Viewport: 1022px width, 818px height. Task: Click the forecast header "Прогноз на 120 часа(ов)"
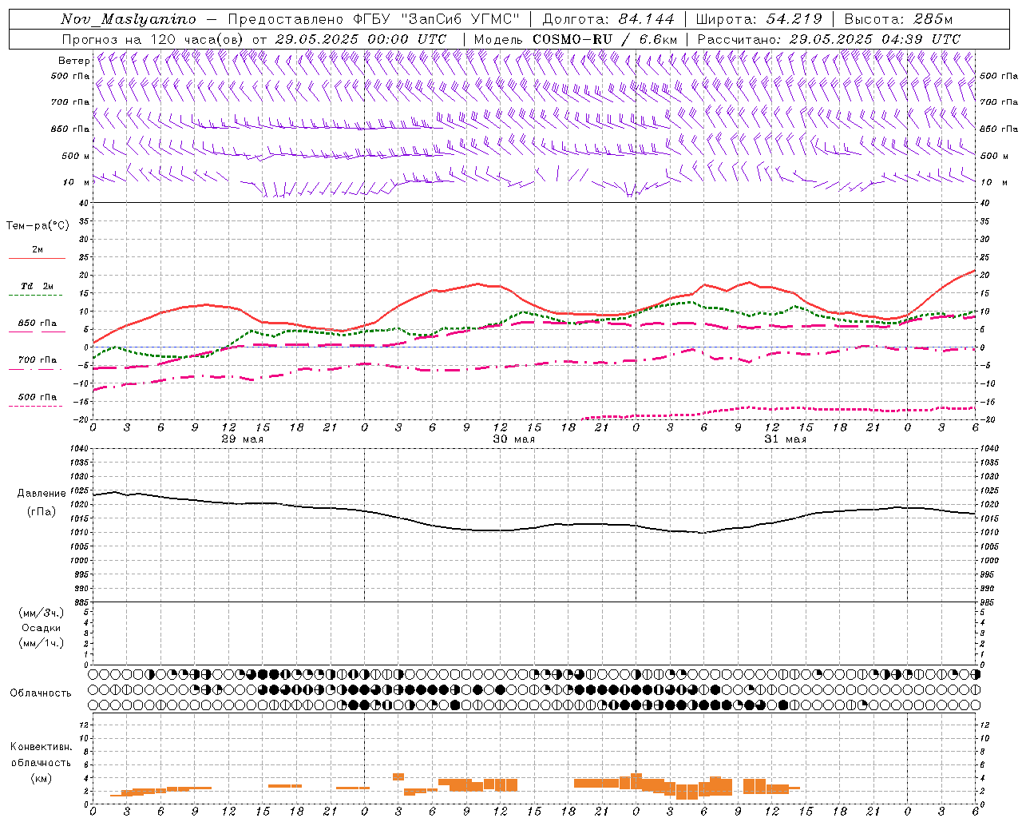(154, 39)
